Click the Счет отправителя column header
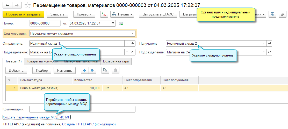 pos(141,80)
